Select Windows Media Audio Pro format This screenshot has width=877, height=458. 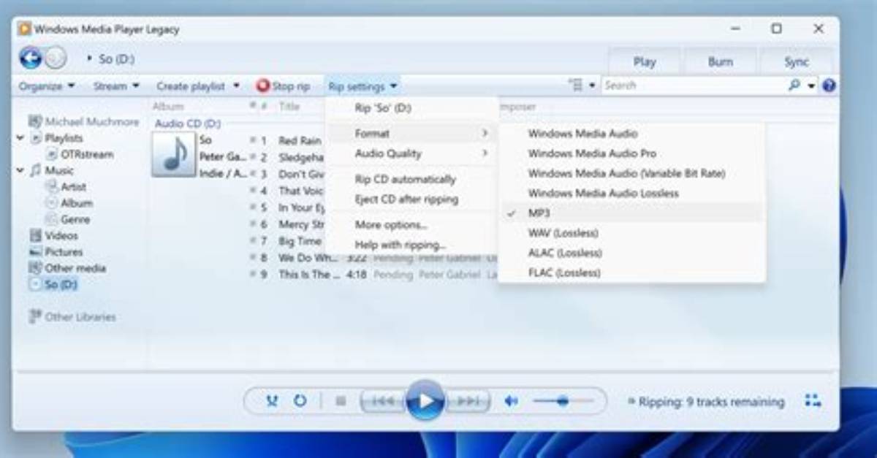coord(632,153)
